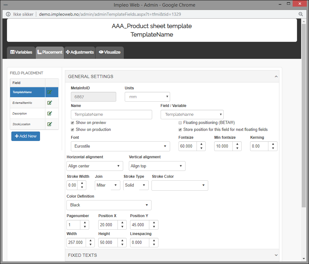Open the Stroke Color dropdown
This screenshot has height=264, width=309.
[x=180, y=185]
